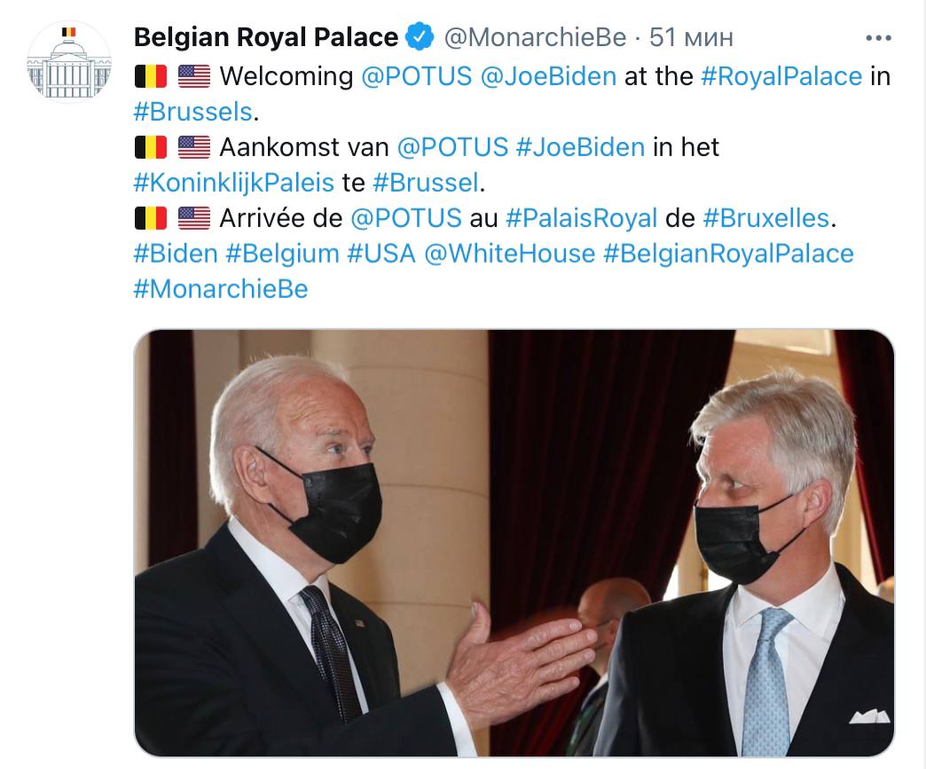The image size is (926, 769).
Task: Open the @WhiteHouse mention
Action: coord(510,254)
